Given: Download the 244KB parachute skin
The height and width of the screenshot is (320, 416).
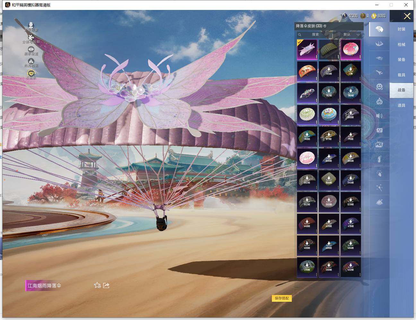Looking at the screenshot, I should pos(351,180).
